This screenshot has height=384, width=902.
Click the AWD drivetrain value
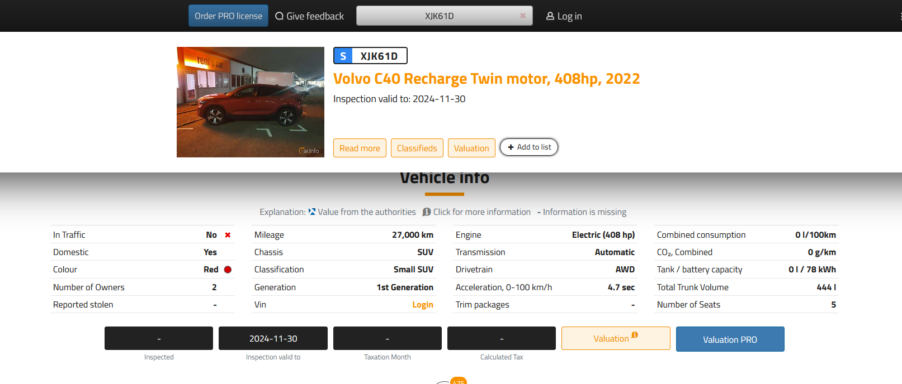[625, 270]
